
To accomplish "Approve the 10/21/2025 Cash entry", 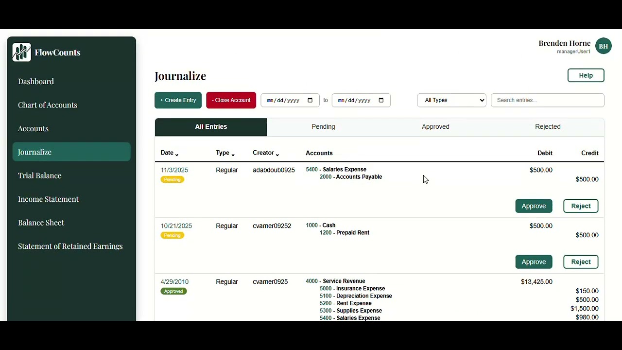I will tap(534, 262).
